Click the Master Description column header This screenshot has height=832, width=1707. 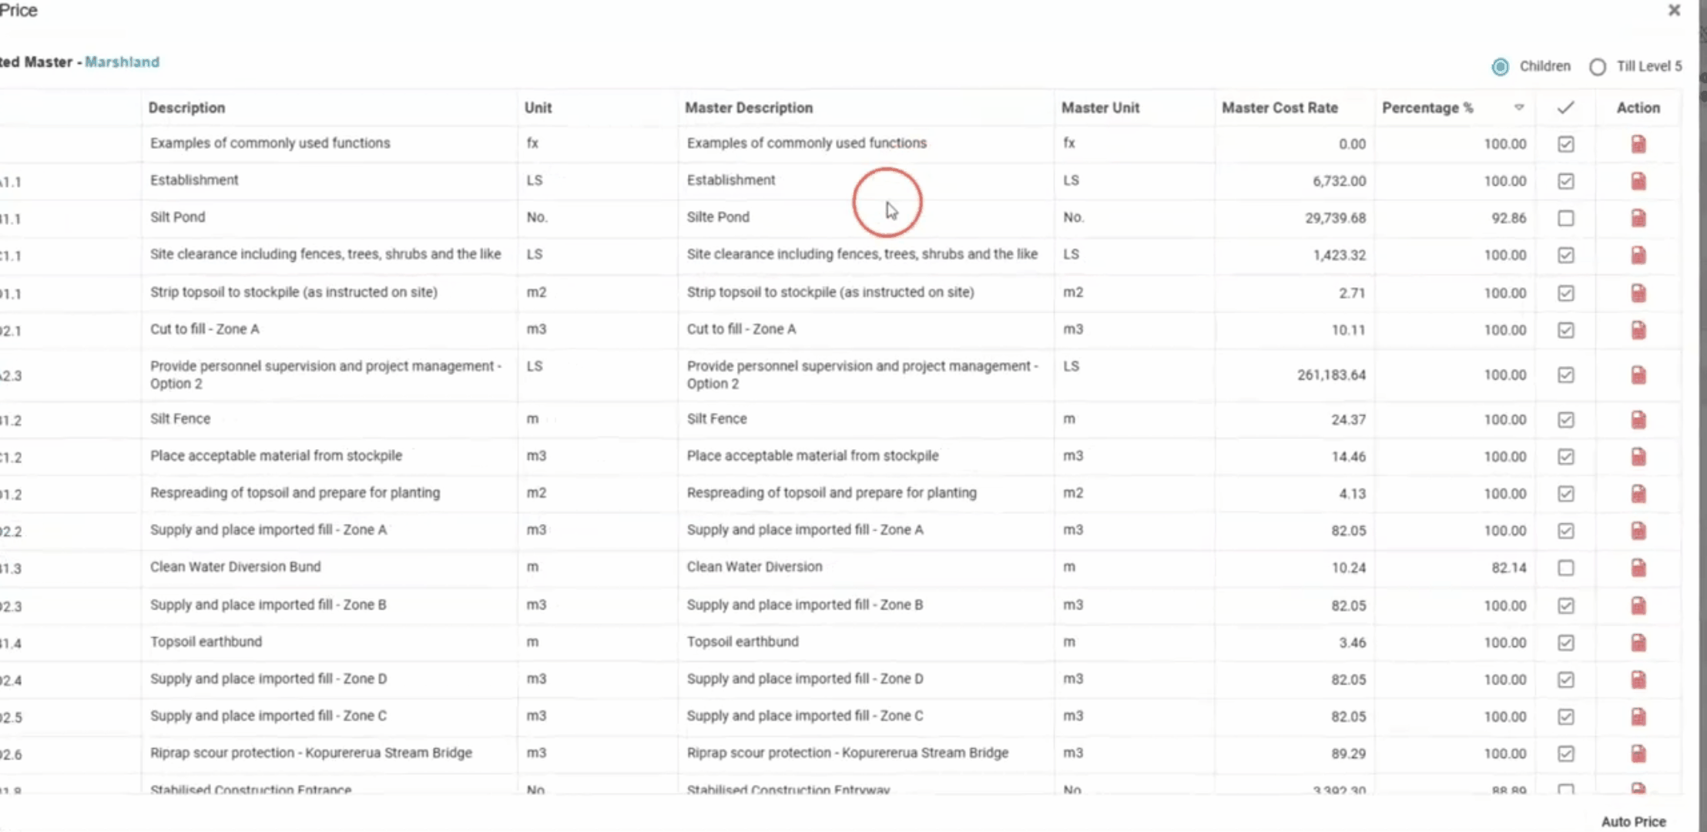(749, 108)
